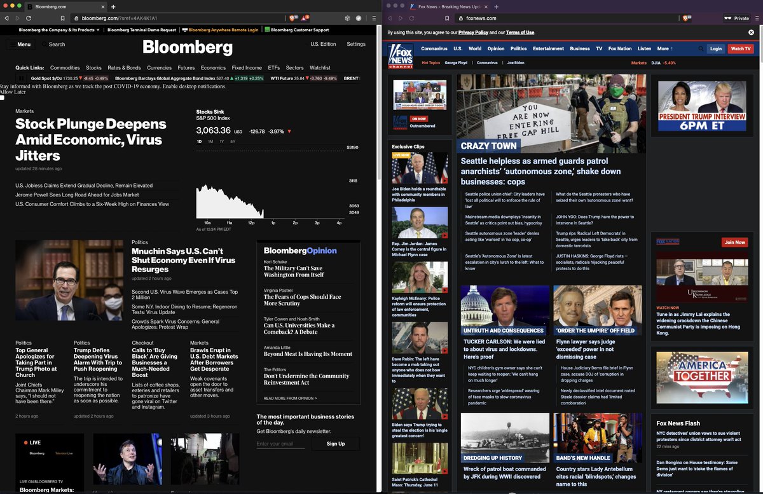Click the Fox News search magnifier icon
Viewport: 763px width, 494px height.
click(x=701, y=48)
